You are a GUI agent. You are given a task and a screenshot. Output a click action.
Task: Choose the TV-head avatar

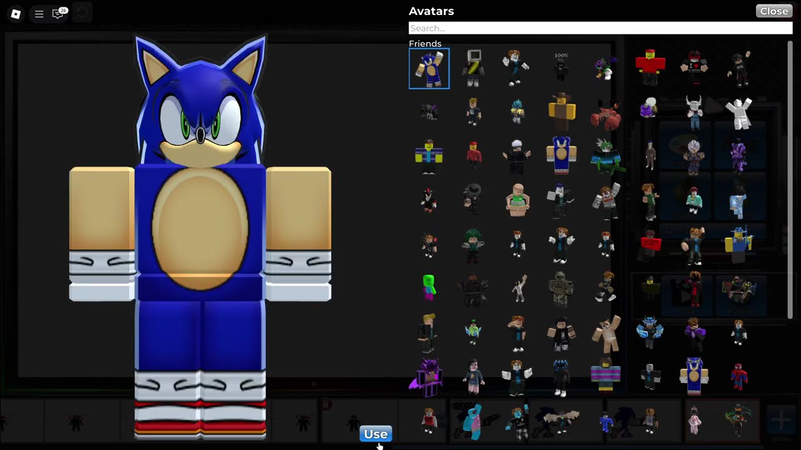coord(474,68)
